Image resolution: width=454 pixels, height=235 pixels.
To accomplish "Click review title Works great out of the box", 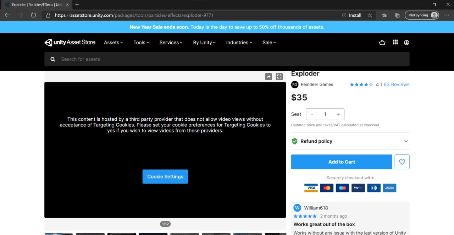I will click(324, 224).
